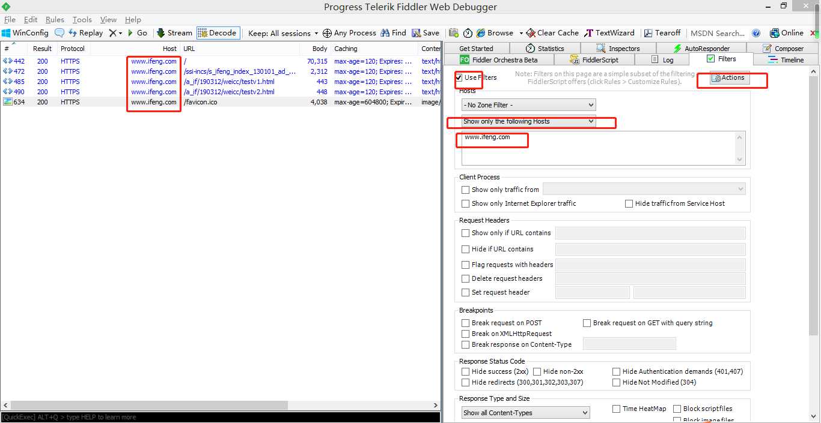This screenshot has width=821, height=423.
Task: Uncheck the Use Filters checkbox
Action: [459, 77]
